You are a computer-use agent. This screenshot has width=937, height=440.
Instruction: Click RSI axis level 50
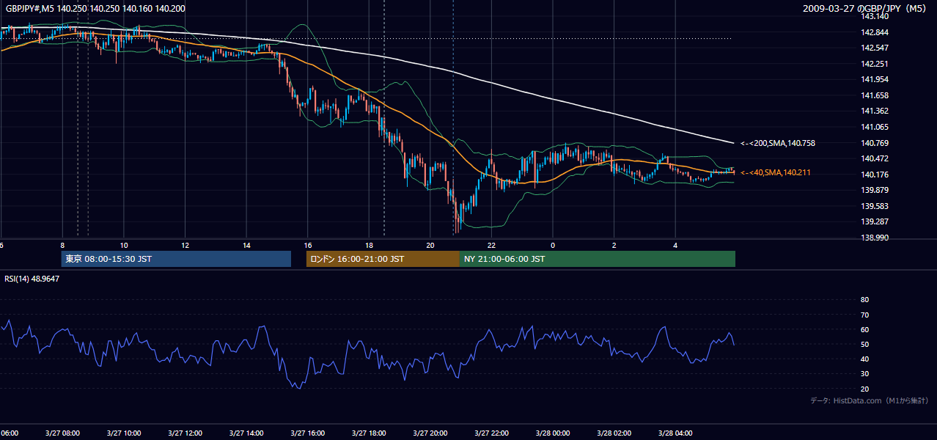click(865, 344)
